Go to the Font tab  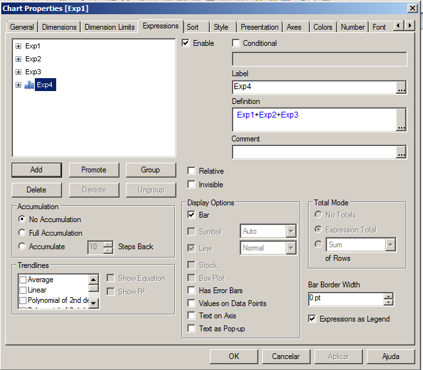379,27
